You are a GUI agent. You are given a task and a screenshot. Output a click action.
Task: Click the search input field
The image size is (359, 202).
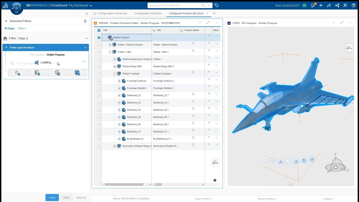175,5
